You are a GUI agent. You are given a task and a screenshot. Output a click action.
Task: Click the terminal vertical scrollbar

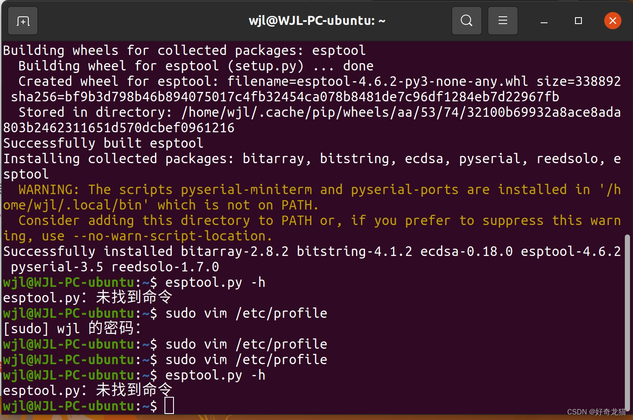click(627, 322)
